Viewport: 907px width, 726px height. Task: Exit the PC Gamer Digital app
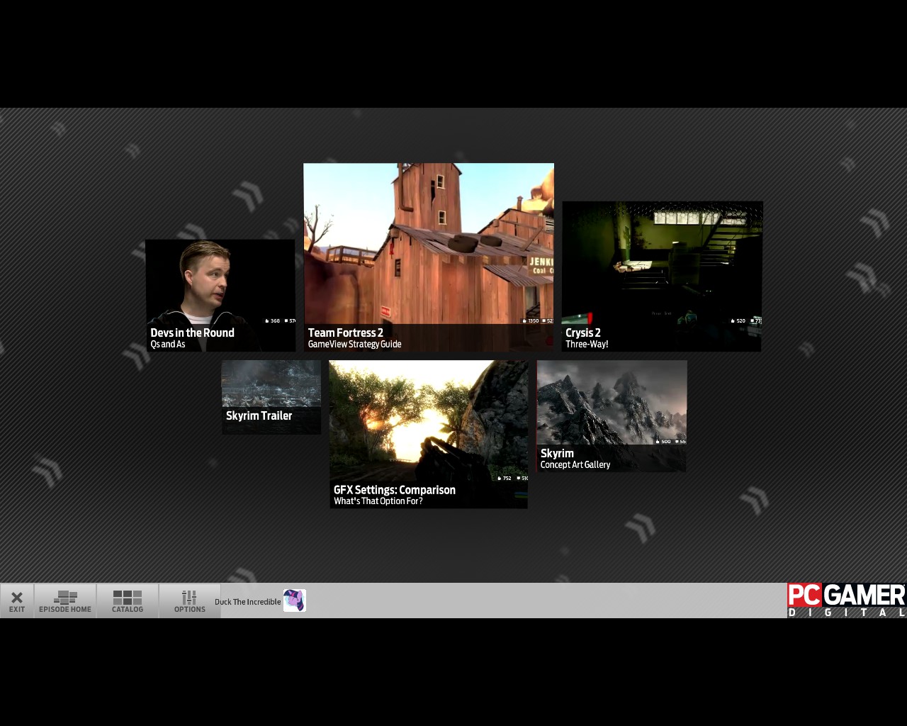[x=17, y=601]
